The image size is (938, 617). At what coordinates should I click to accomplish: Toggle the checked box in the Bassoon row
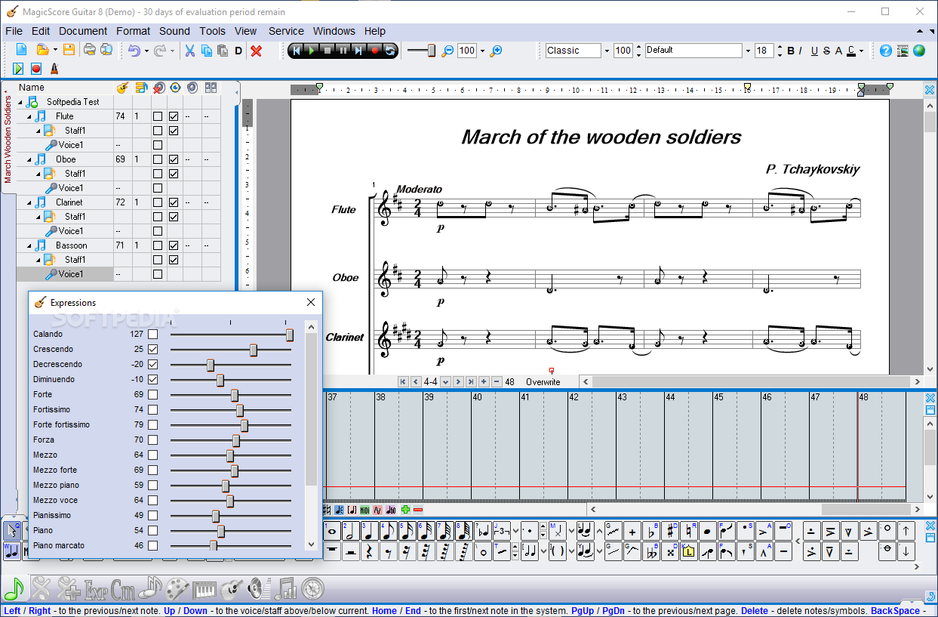pos(174,245)
